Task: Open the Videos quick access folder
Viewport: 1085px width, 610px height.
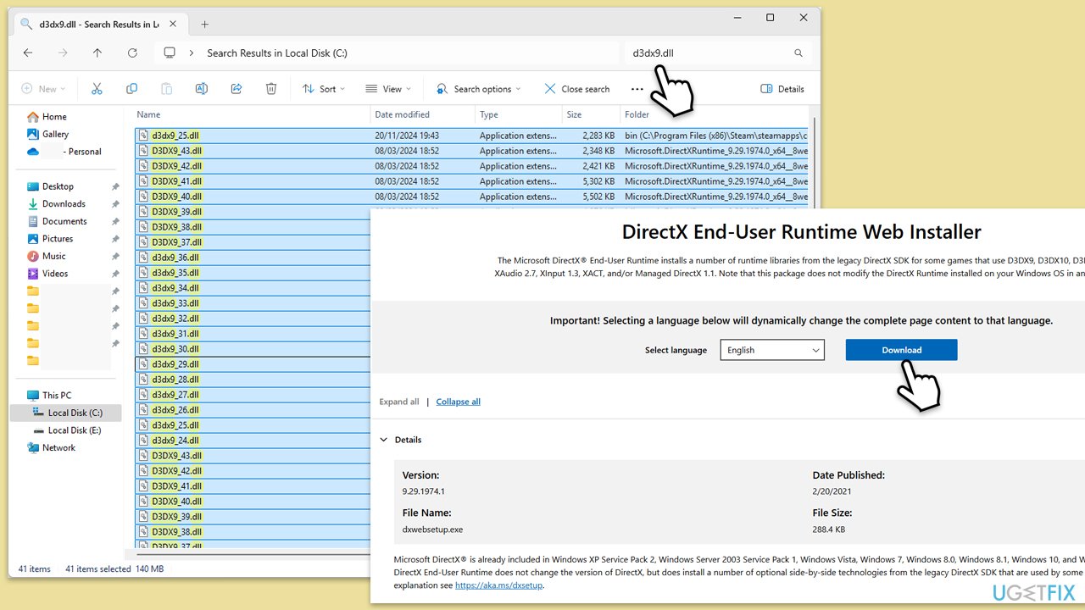Action: (x=55, y=274)
